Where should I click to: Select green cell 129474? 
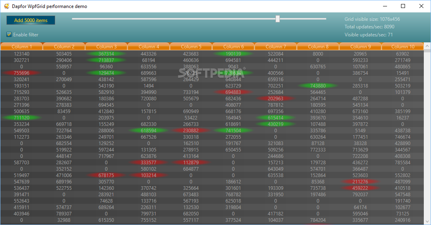point(106,73)
